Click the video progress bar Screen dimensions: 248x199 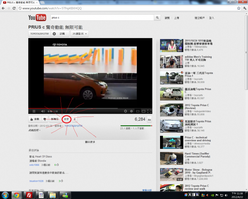[90, 108]
